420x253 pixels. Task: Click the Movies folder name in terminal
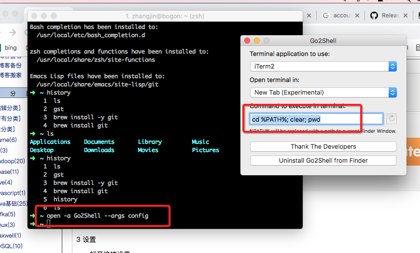click(x=148, y=150)
